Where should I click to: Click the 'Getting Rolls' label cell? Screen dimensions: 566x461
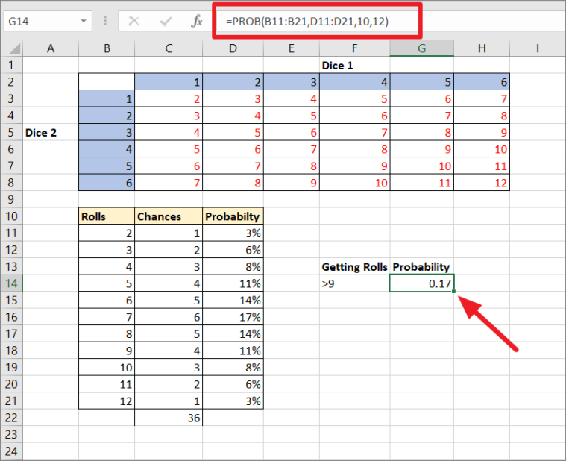click(x=354, y=267)
